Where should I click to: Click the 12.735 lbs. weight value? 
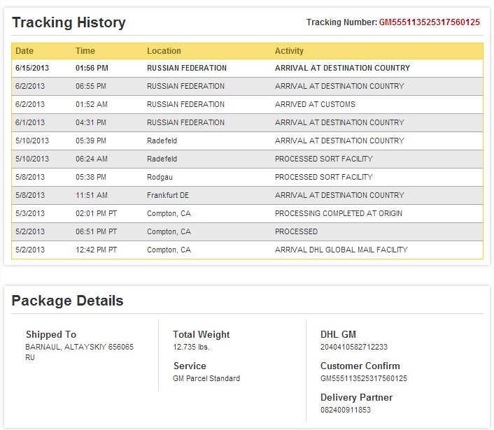191,347
